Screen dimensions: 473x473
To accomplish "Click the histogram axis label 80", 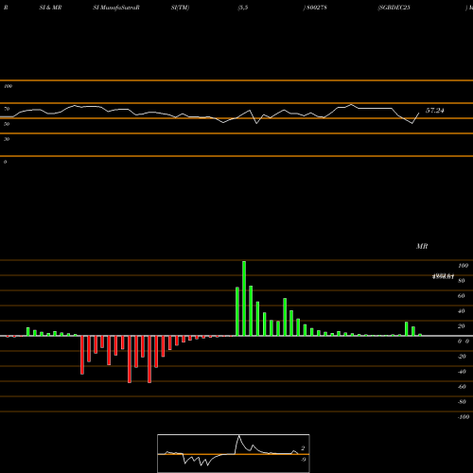I will (462, 281).
